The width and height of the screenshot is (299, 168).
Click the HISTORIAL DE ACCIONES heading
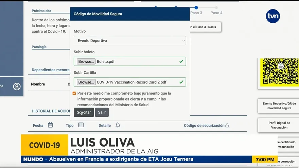51,111
